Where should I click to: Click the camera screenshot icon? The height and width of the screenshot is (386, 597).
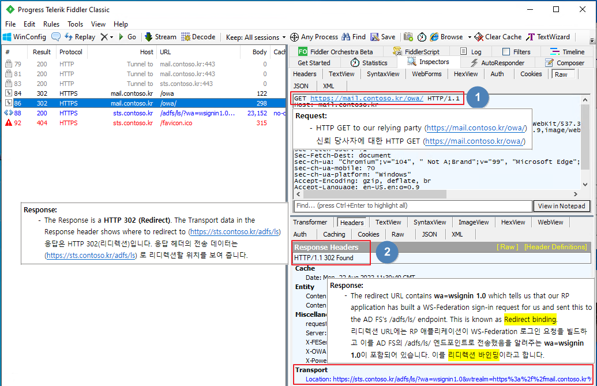pyautogui.click(x=408, y=37)
